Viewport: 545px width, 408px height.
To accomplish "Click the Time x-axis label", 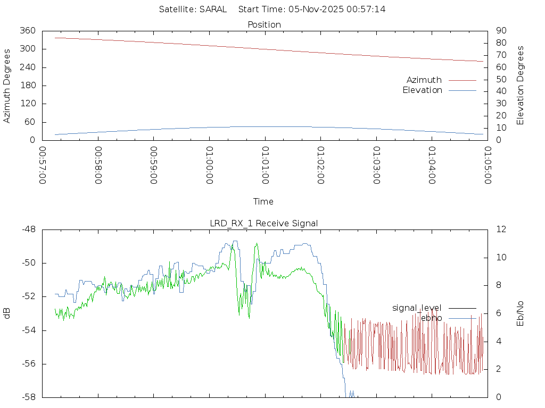I will tap(263, 201).
